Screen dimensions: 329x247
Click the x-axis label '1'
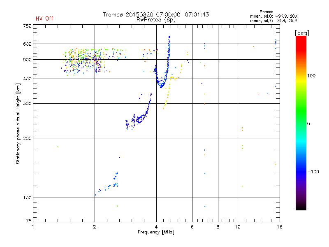click(33, 227)
